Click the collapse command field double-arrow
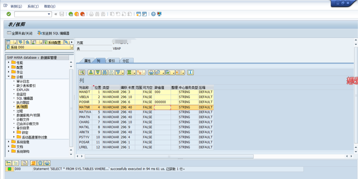 click(x=56, y=14)
